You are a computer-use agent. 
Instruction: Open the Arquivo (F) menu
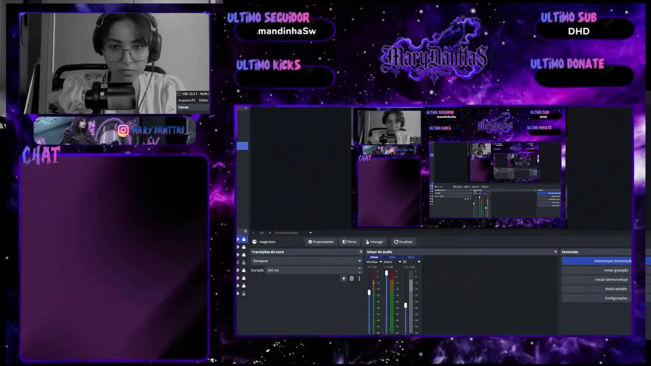click(x=186, y=100)
